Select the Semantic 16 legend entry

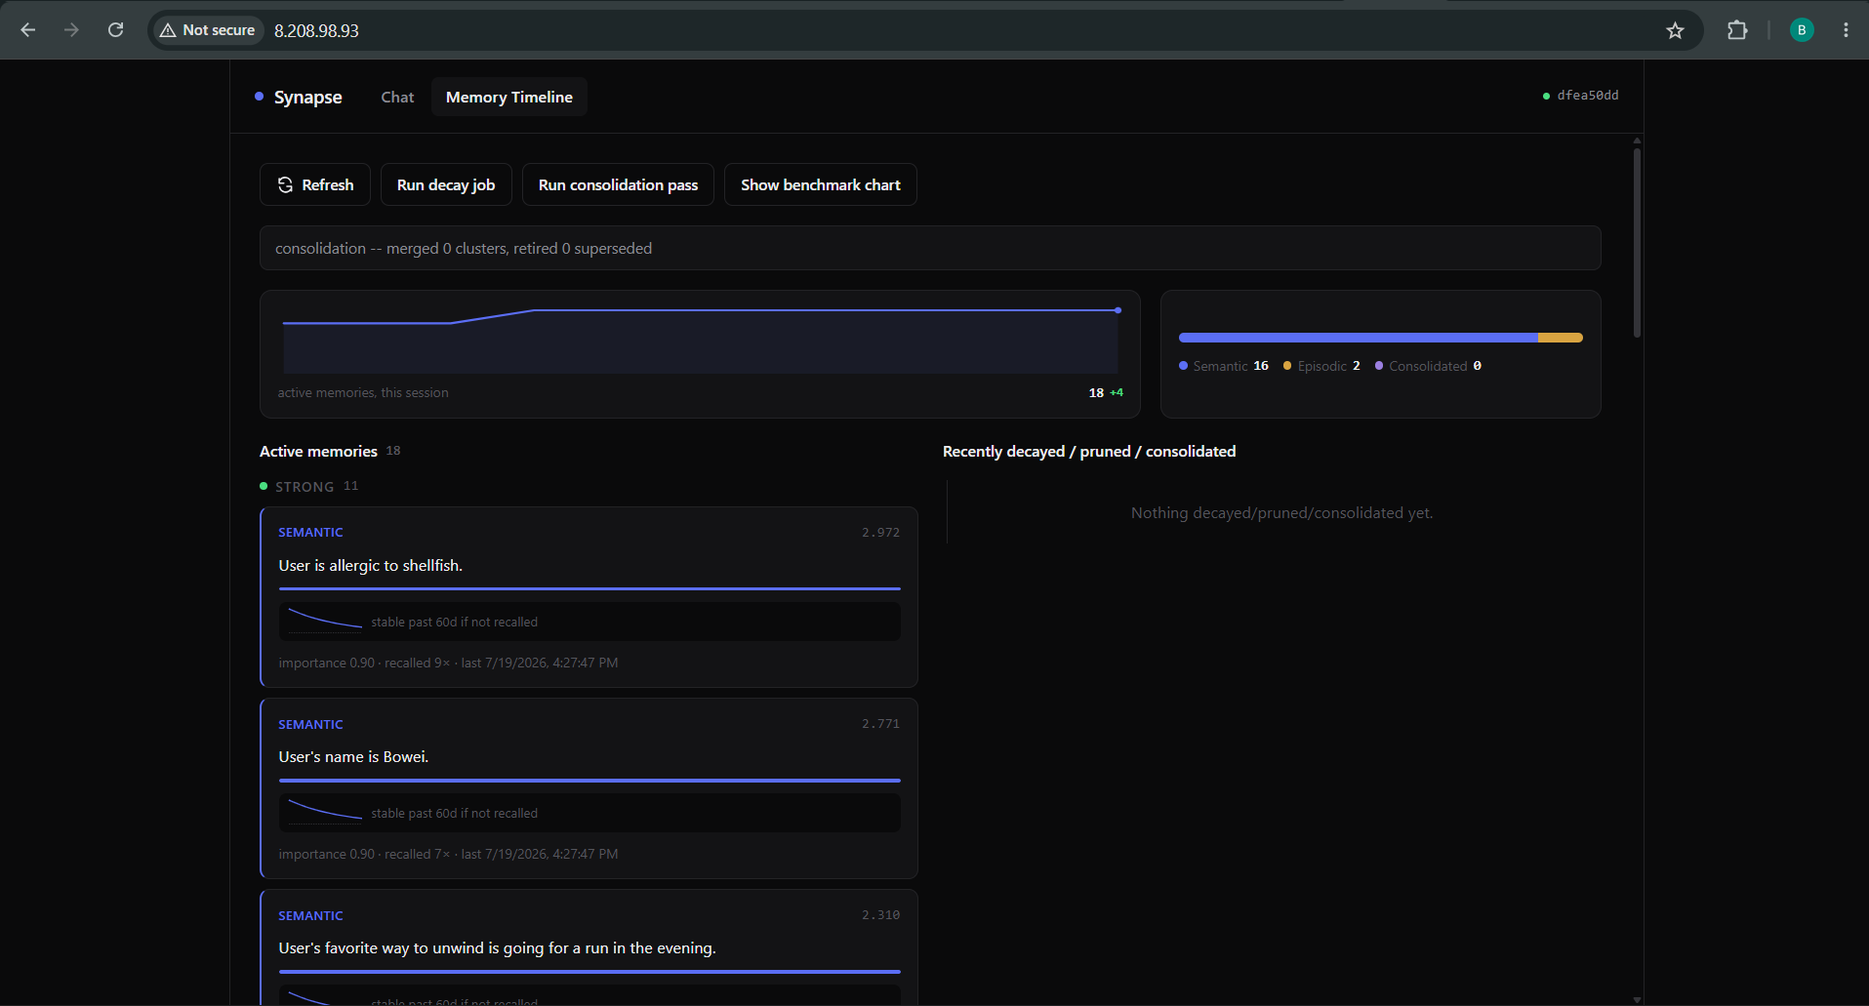tap(1224, 366)
